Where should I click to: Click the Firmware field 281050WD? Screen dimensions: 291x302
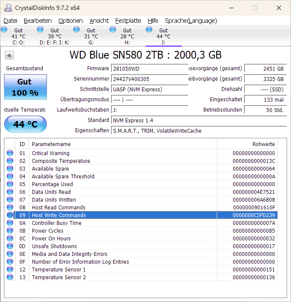pos(149,69)
